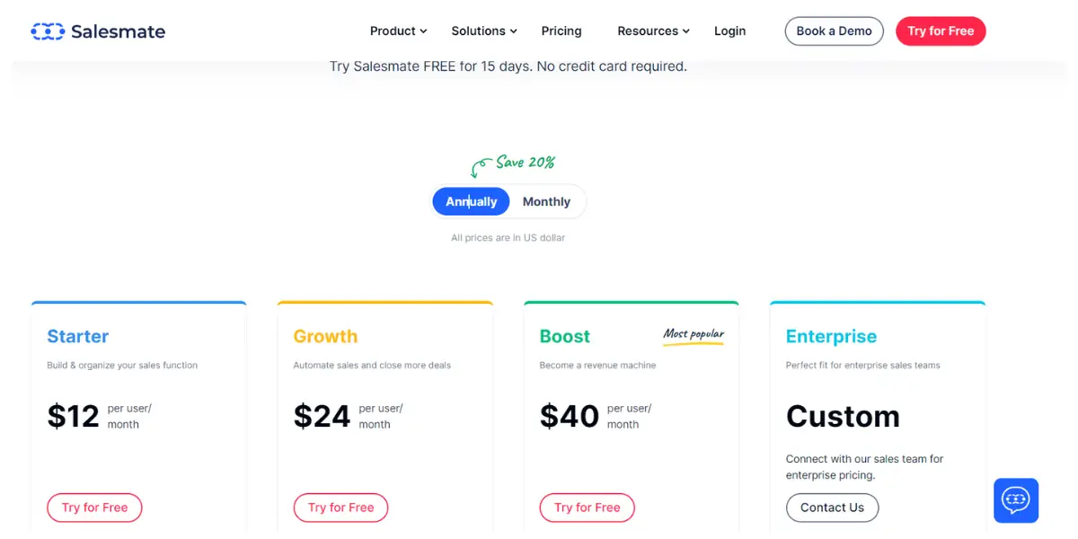Click the Book a Demo button
The image size is (1078, 539).
pyautogui.click(x=834, y=31)
